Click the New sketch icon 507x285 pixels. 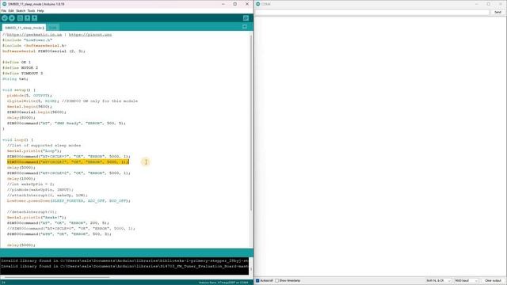(20, 18)
